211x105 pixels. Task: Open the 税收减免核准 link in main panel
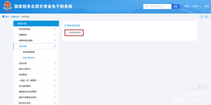(x=75, y=32)
